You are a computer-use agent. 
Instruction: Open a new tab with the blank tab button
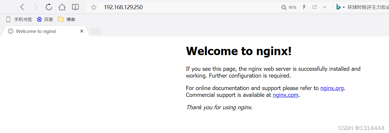point(95,31)
